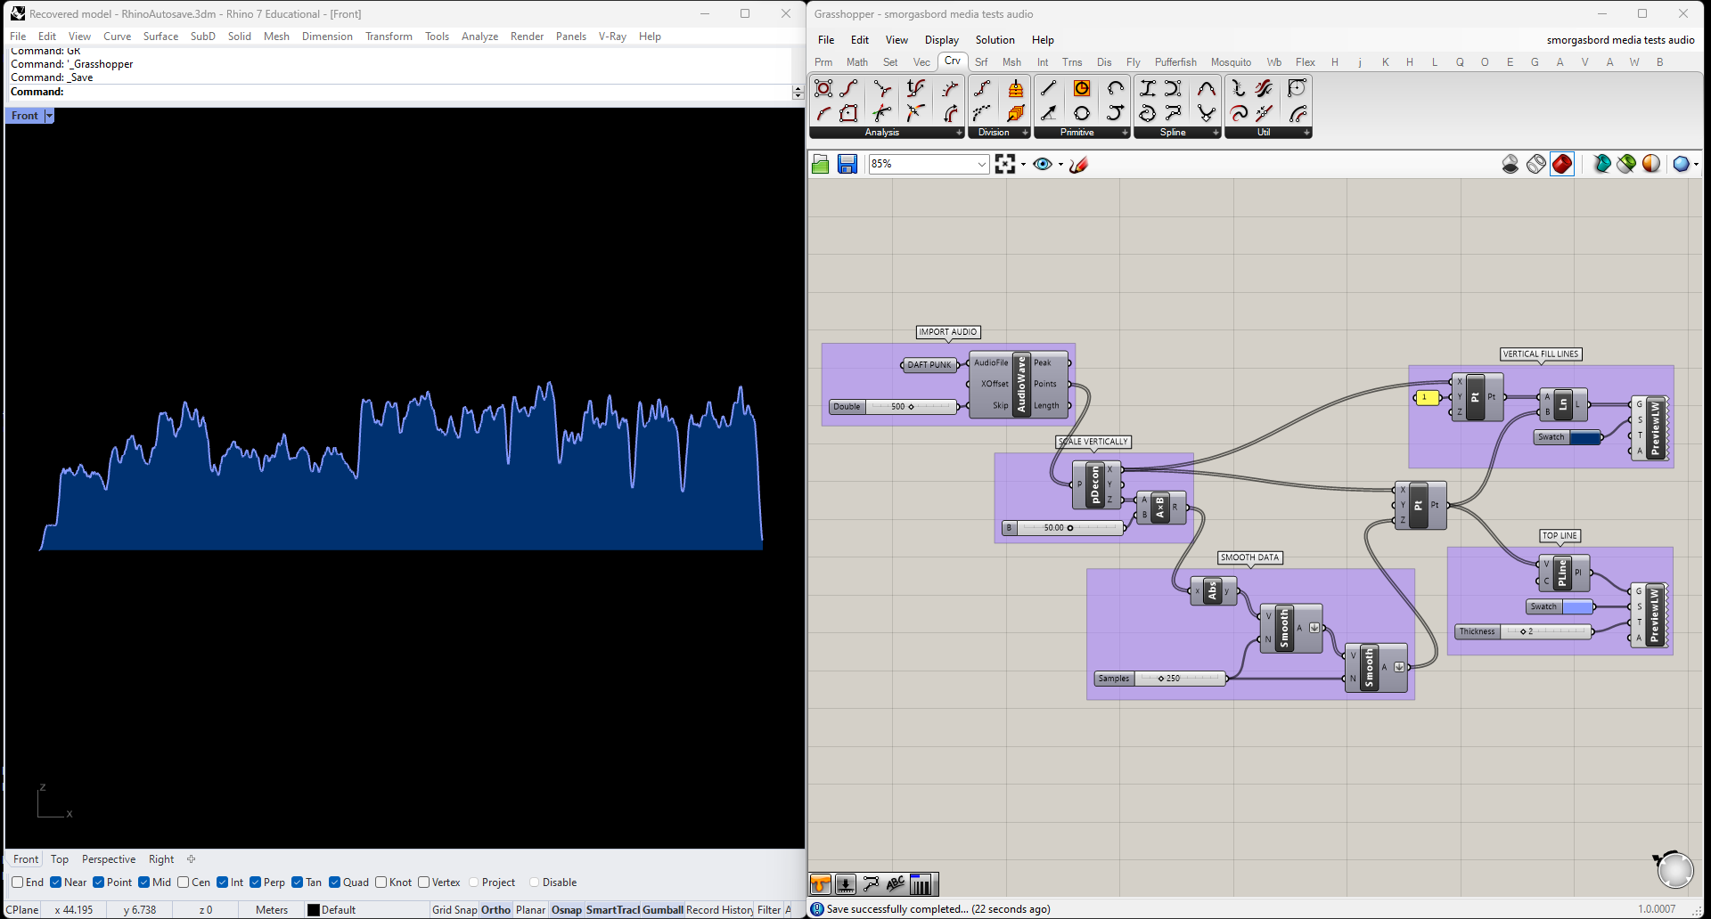Uncheck the Near object snap
Viewport: 1711px width, 919px height.
(56, 882)
